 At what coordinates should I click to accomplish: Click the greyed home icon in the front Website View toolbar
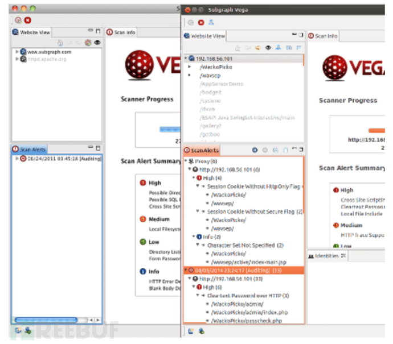(x=238, y=48)
